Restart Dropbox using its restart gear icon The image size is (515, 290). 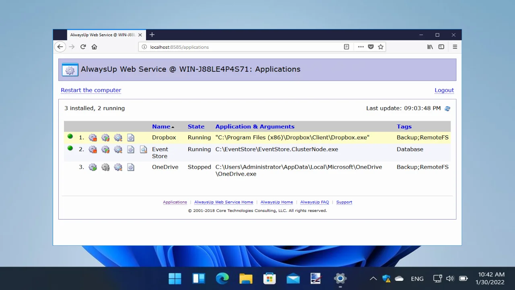point(105,138)
